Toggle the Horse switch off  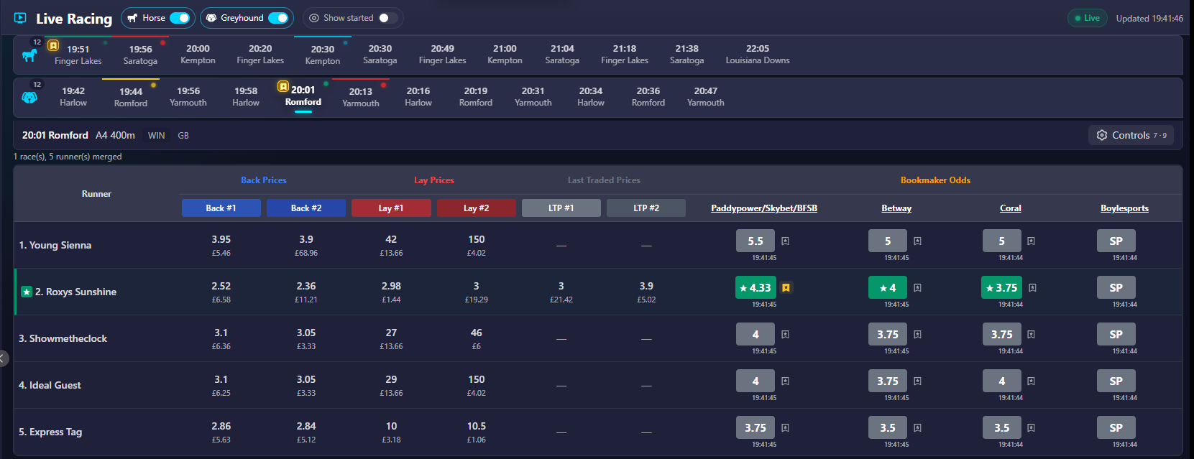(x=180, y=18)
